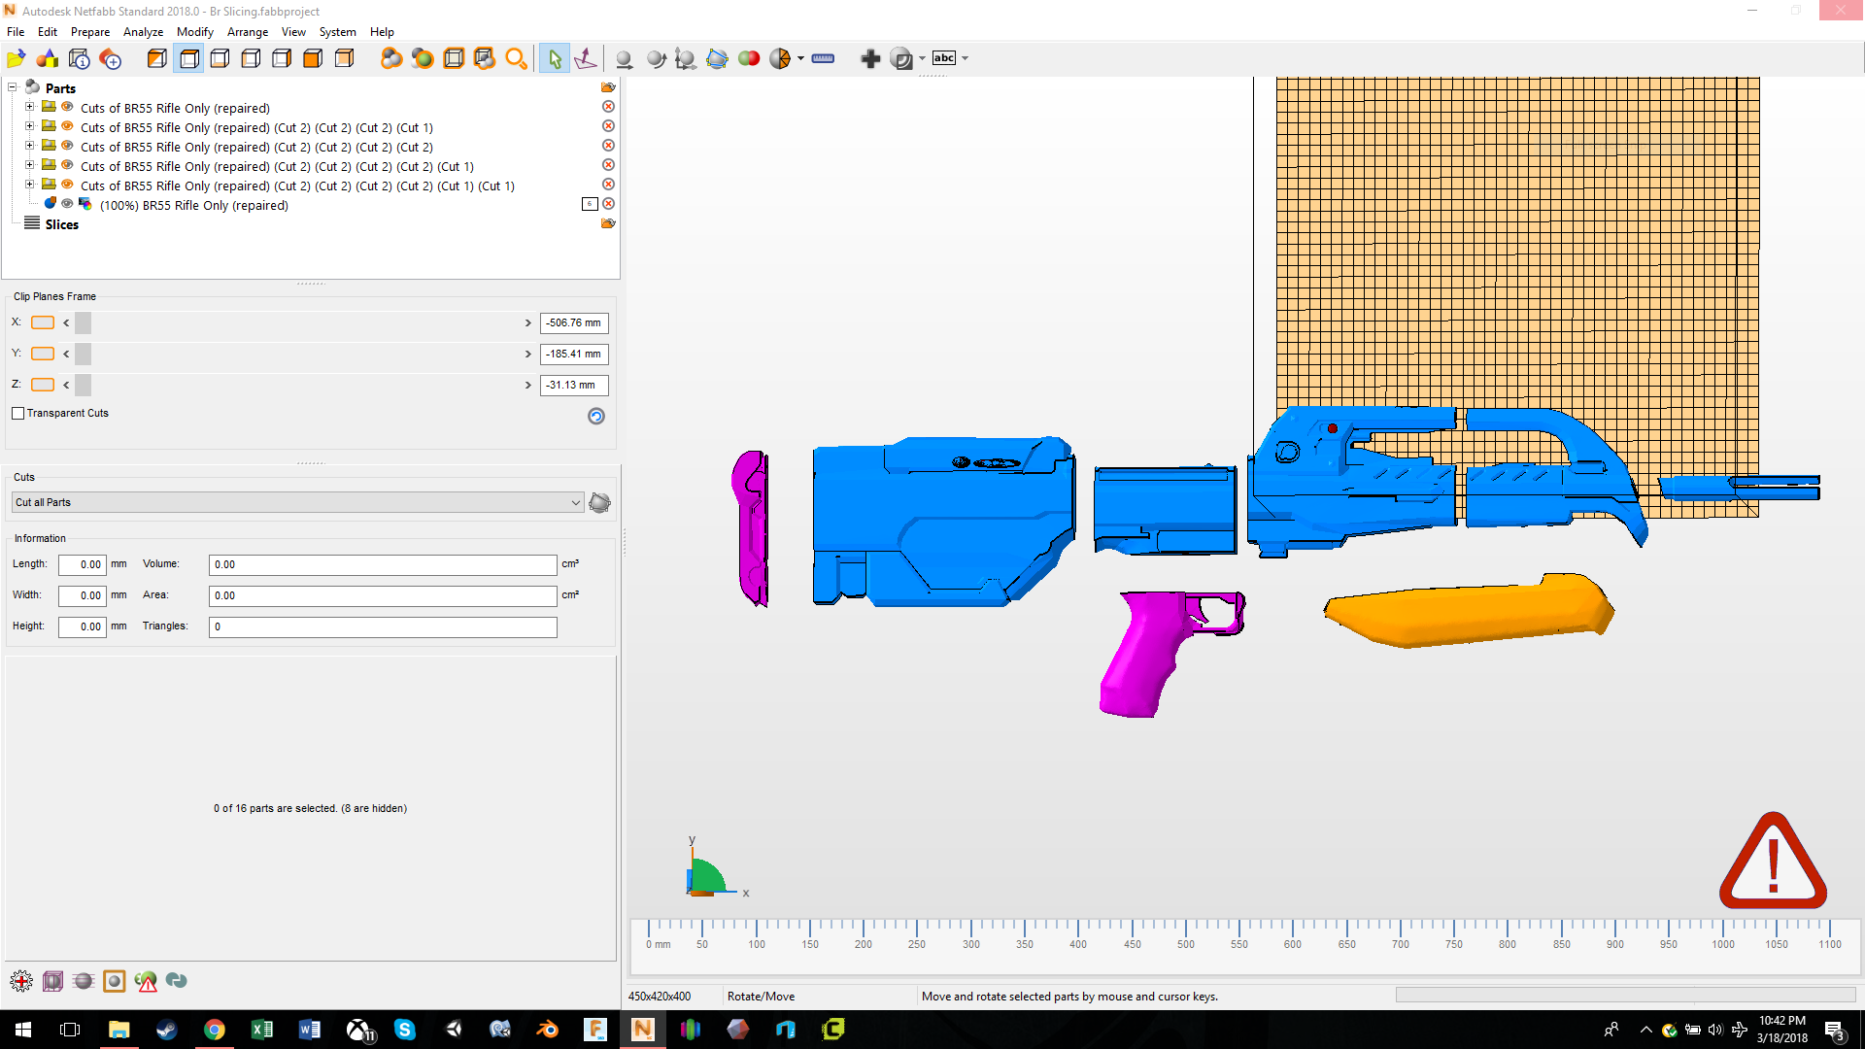Click the X clip plane orange swatch
1865x1049 pixels.
click(43, 322)
